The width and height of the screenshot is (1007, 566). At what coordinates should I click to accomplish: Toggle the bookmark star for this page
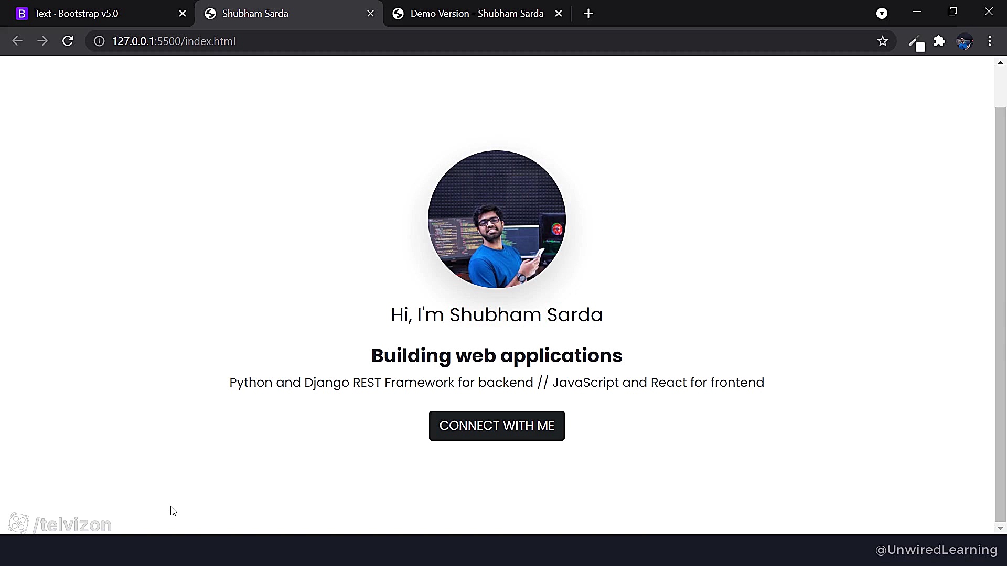click(883, 41)
